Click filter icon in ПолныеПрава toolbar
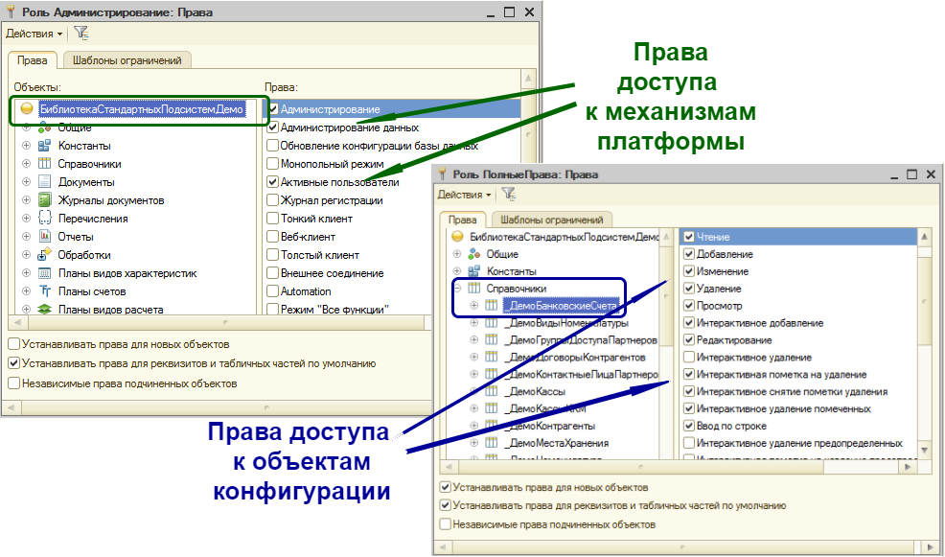The width and height of the screenshot is (945, 557). [509, 194]
